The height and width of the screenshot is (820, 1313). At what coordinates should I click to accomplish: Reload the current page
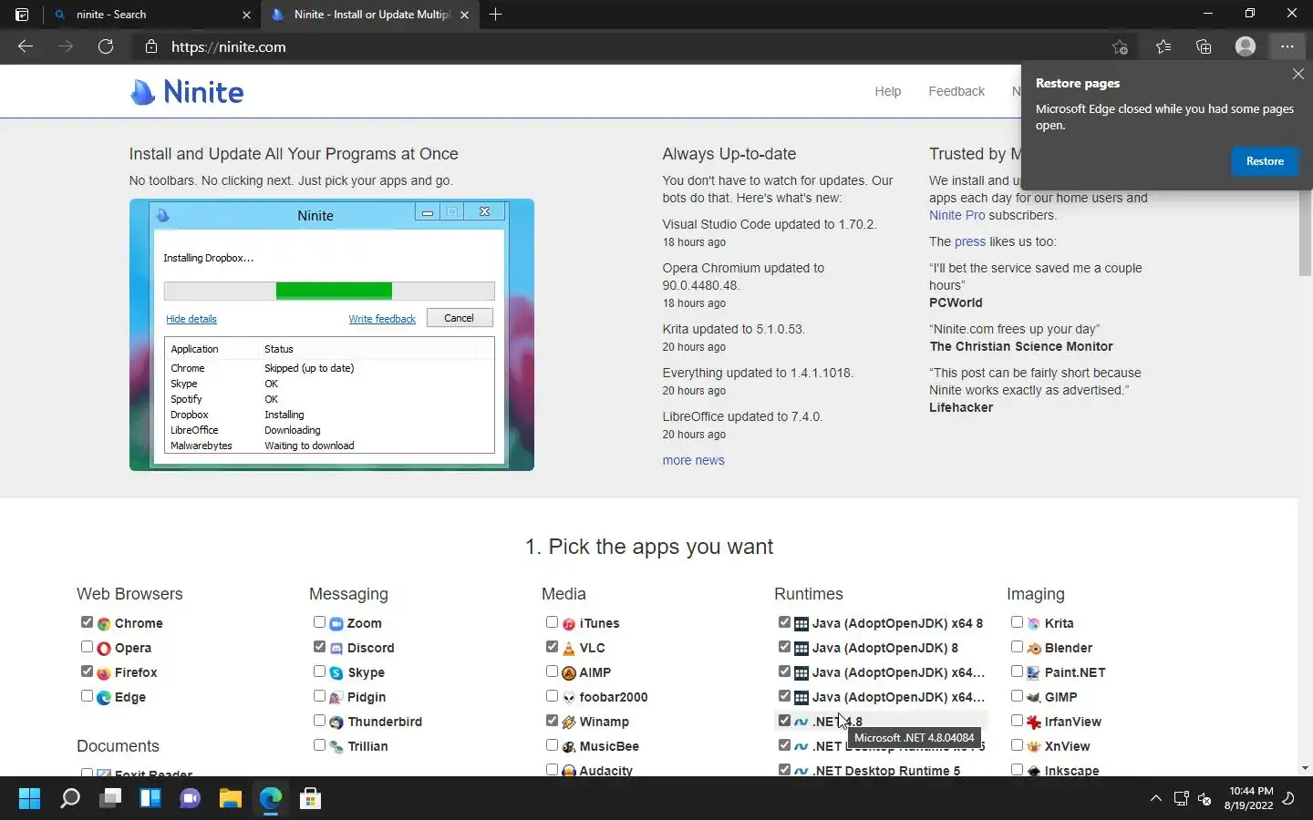tap(106, 46)
